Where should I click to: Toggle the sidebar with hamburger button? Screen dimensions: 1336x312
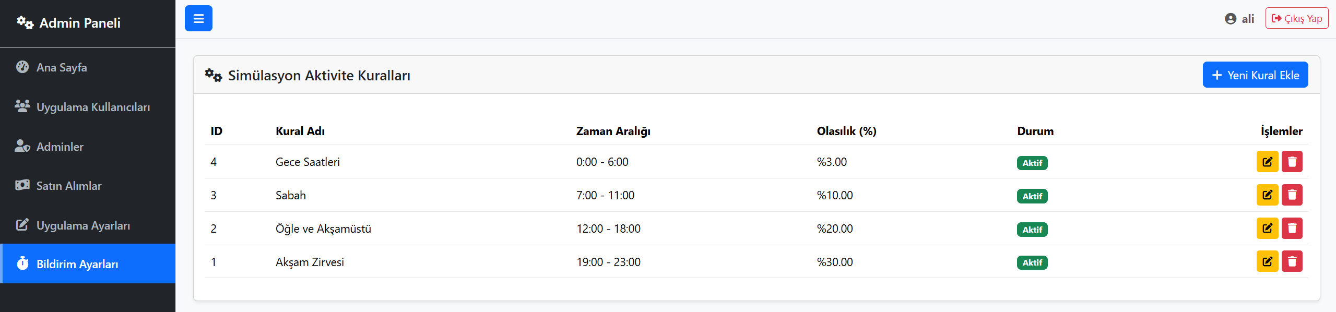coord(198,18)
